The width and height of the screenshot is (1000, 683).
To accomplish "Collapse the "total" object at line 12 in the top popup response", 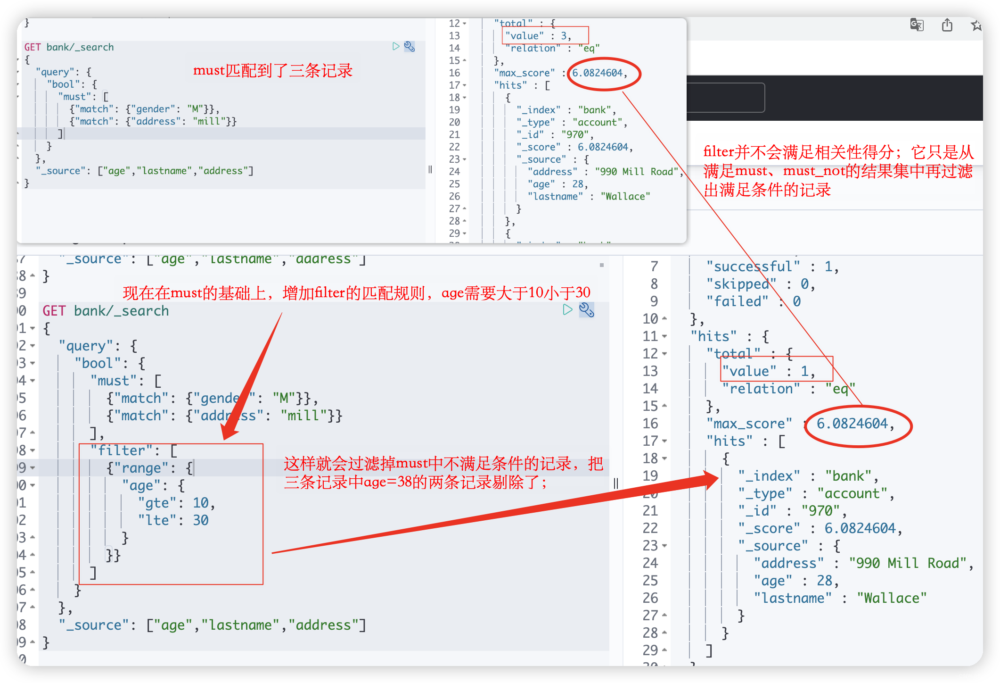I will (x=465, y=24).
